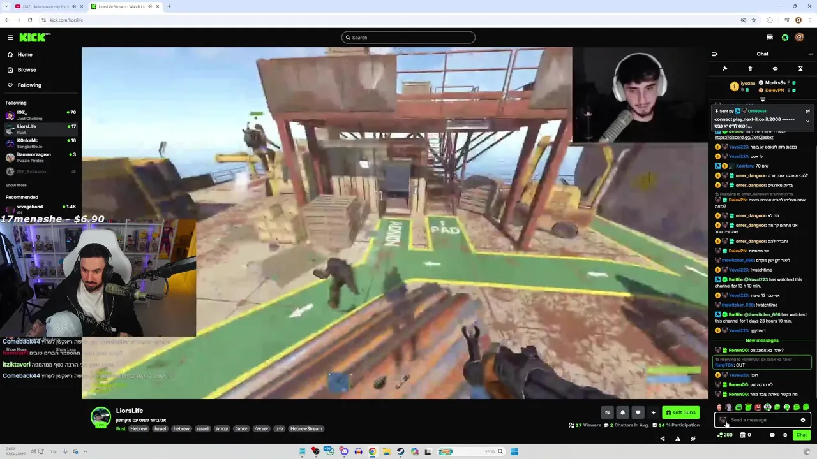Click the drops icon in Kick header

coord(770,38)
